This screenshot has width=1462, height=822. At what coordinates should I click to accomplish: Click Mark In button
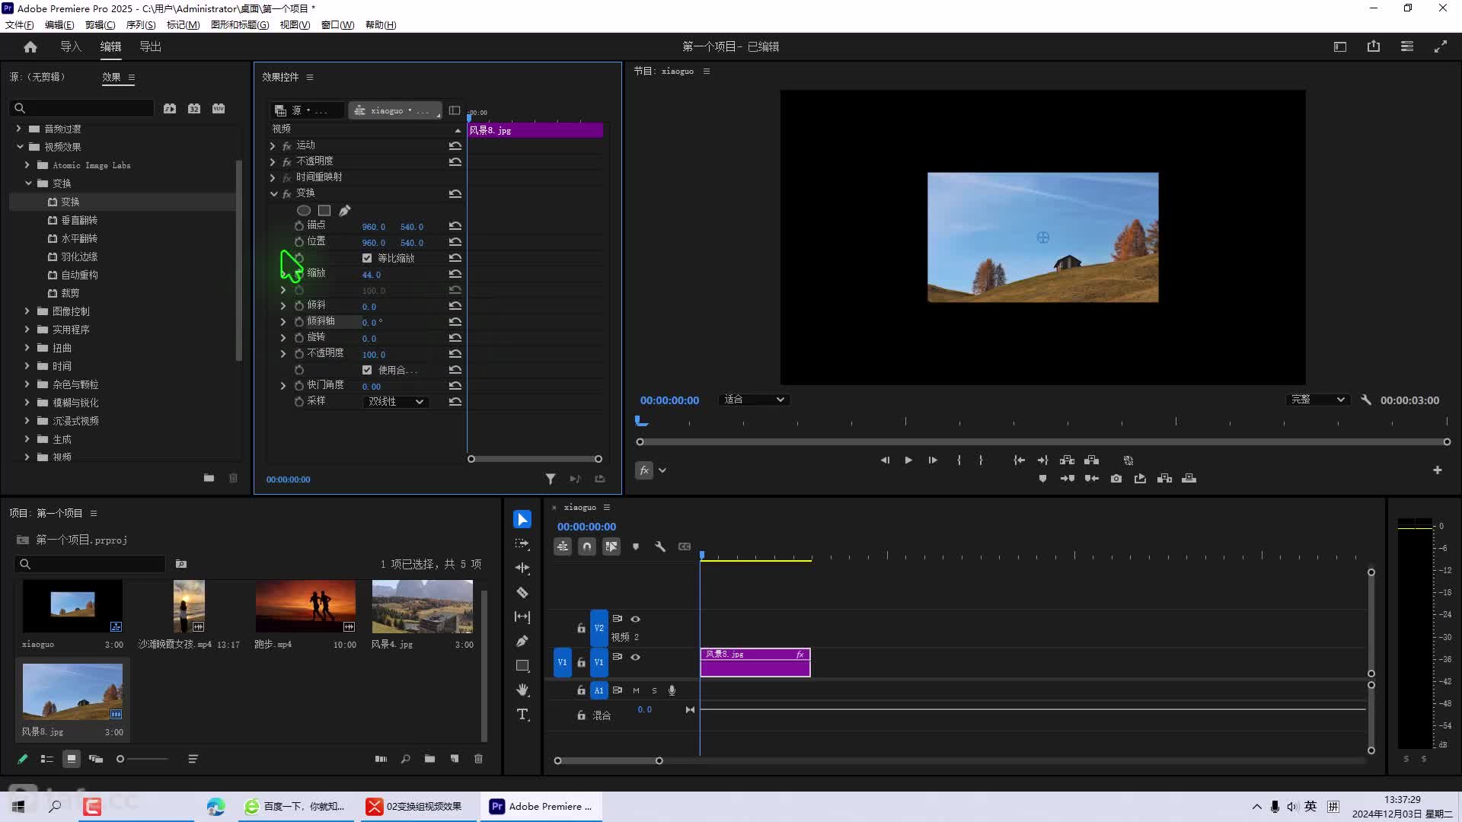pos(959,460)
